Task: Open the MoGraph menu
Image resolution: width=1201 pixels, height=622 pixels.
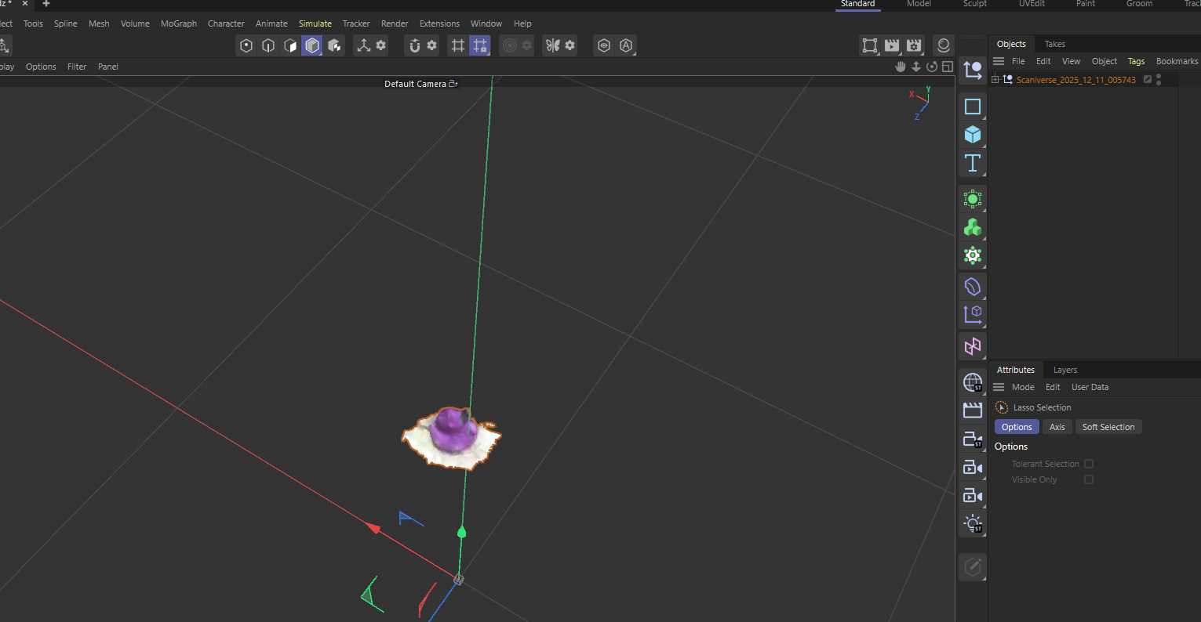Action: (179, 24)
